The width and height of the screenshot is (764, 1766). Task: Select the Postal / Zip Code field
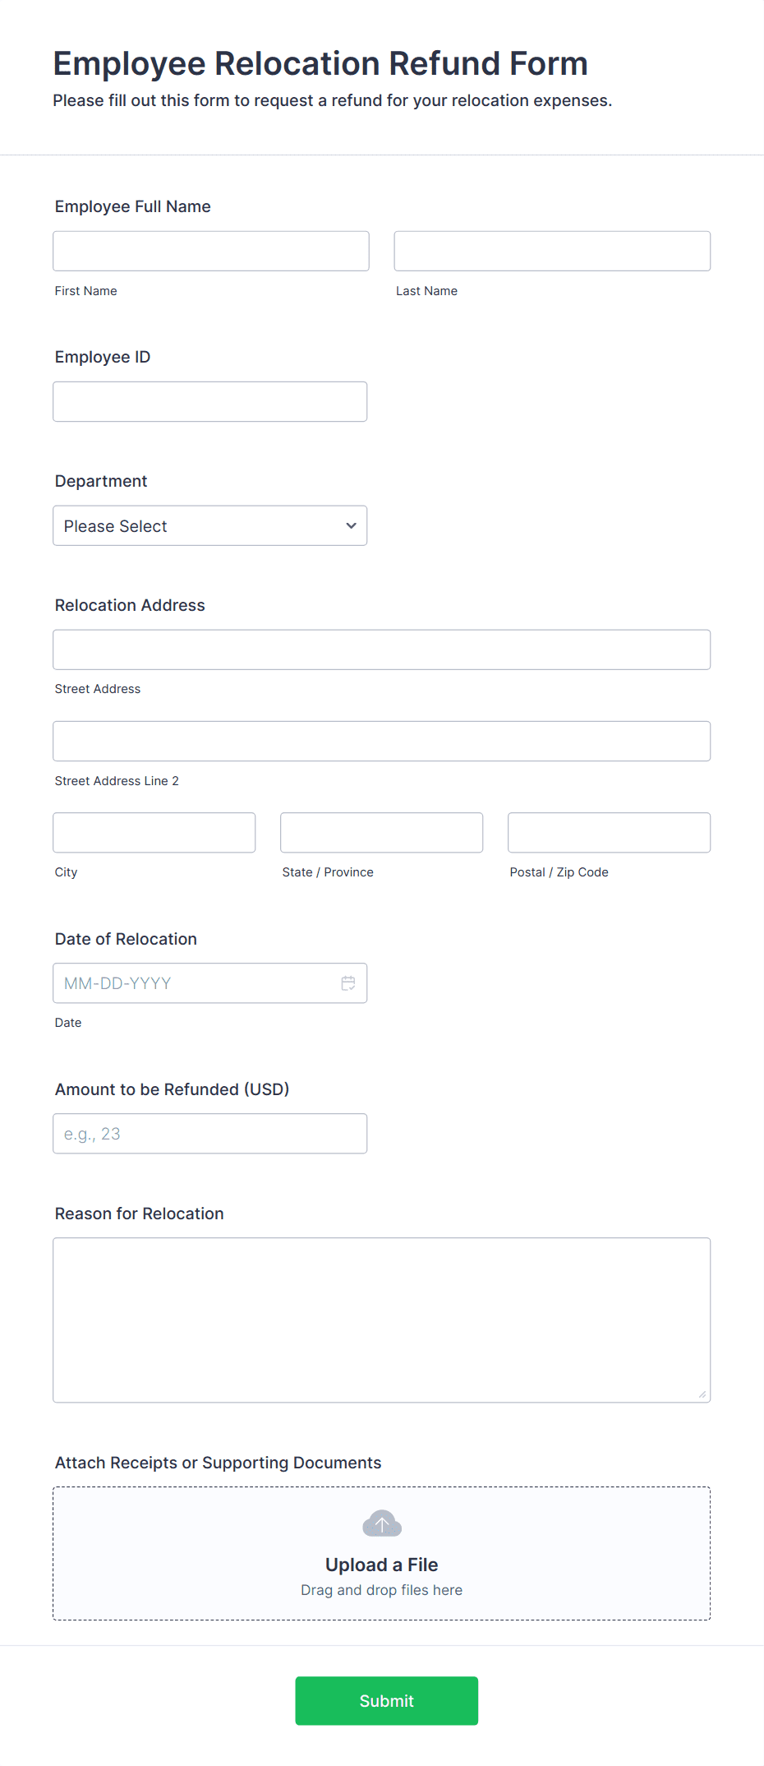pyautogui.click(x=609, y=833)
